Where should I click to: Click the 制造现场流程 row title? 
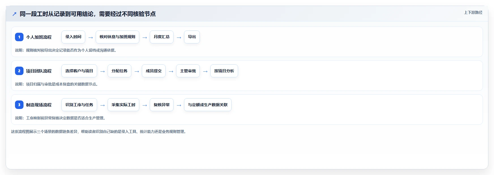coord(39,105)
